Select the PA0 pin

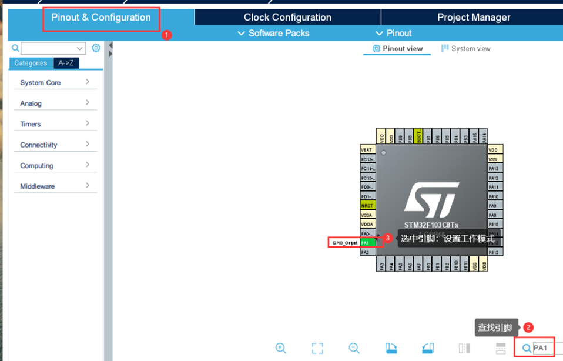tap(368, 233)
